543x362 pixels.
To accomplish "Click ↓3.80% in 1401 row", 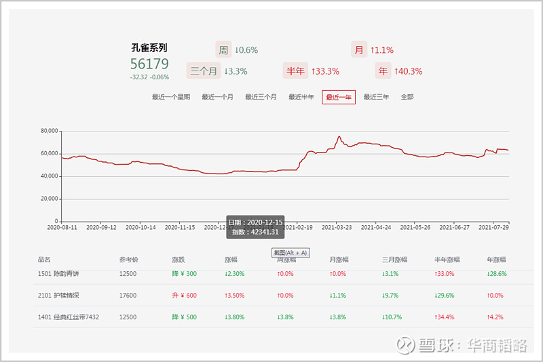I will click(x=234, y=317).
